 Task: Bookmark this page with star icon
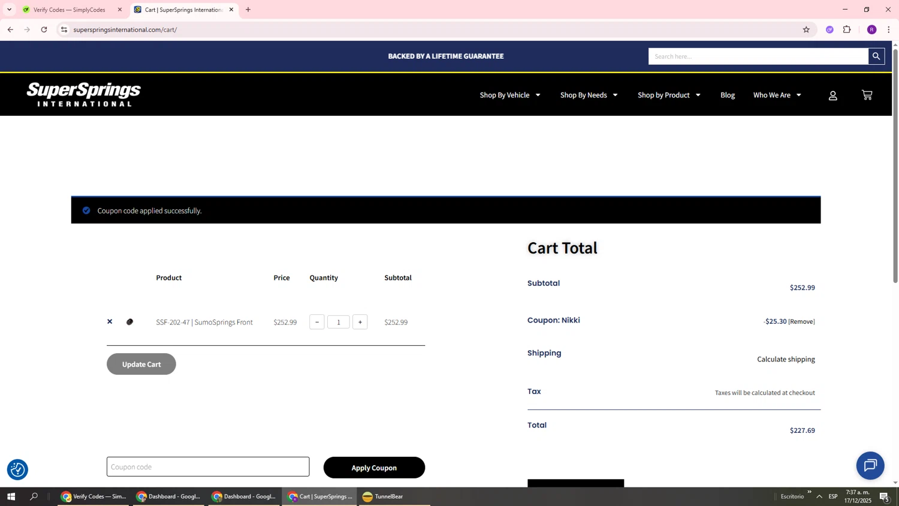806,29
